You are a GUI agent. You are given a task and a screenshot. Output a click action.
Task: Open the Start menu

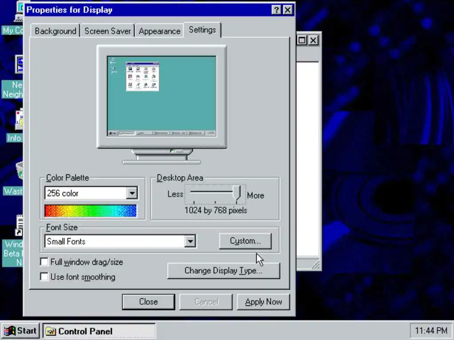(x=20, y=331)
